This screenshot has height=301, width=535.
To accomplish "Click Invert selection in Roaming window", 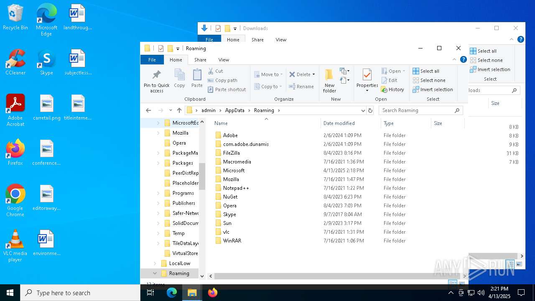I will pos(433,89).
